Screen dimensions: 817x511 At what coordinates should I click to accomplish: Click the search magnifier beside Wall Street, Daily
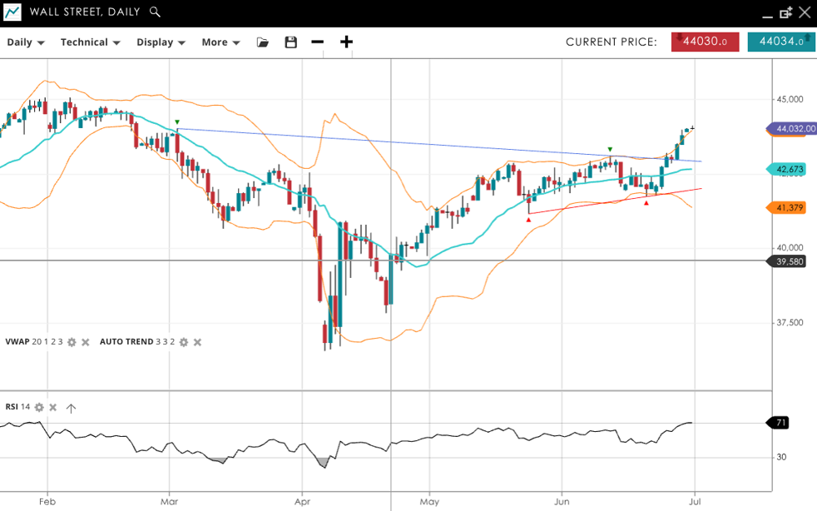click(x=155, y=12)
